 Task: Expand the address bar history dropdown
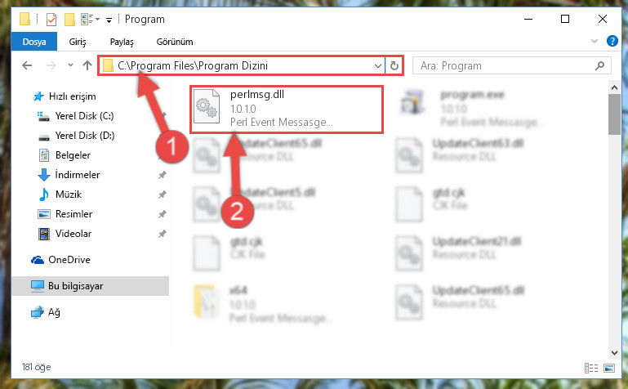377,65
